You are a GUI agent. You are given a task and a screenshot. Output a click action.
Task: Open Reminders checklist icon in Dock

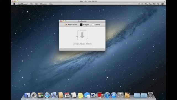74,95
